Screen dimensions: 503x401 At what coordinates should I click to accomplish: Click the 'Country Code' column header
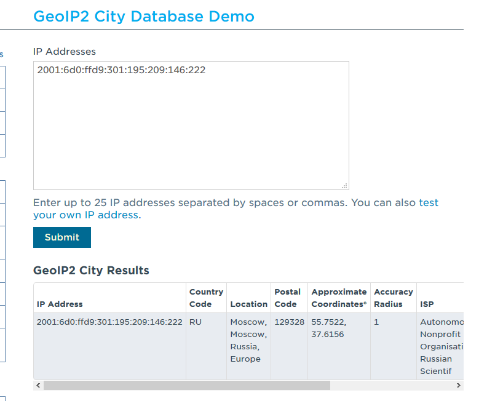click(x=206, y=298)
